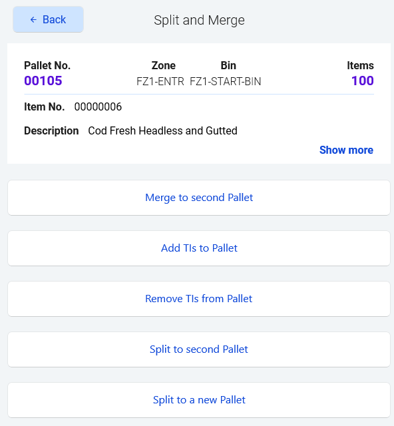Select Split to second Pallet

tap(199, 349)
